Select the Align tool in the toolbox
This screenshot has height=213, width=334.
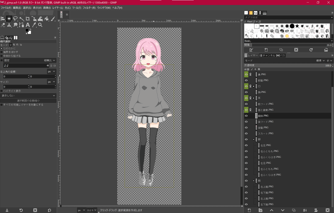pyautogui.click(x=3, y=19)
